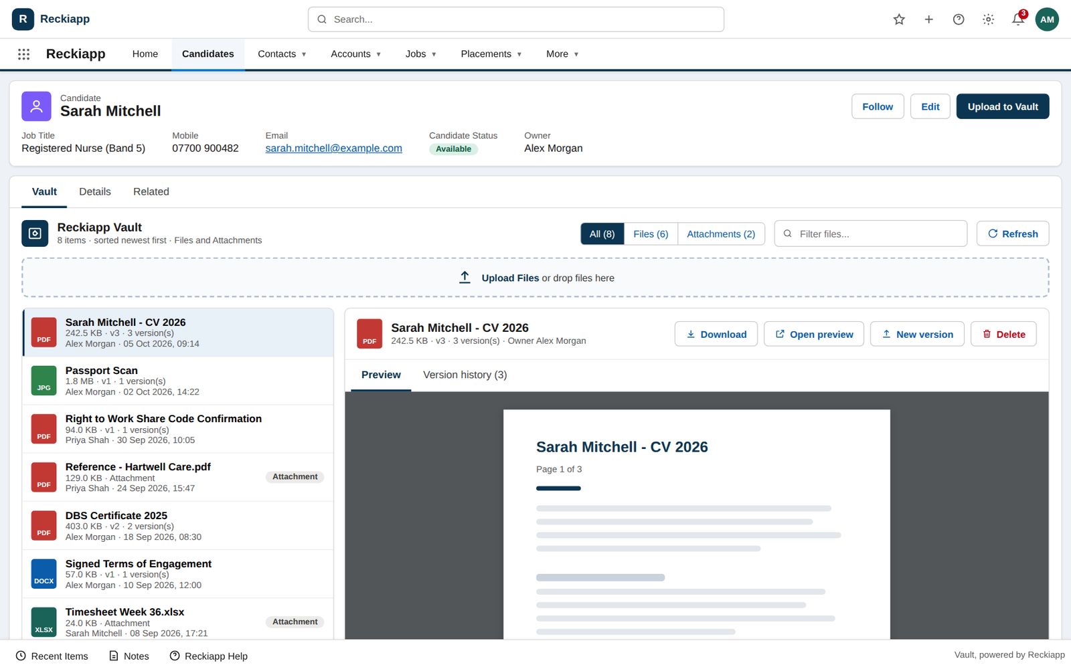Click the Reckiapp Vault safe icon
The width and height of the screenshot is (1071, 669).
pos(35,233)
